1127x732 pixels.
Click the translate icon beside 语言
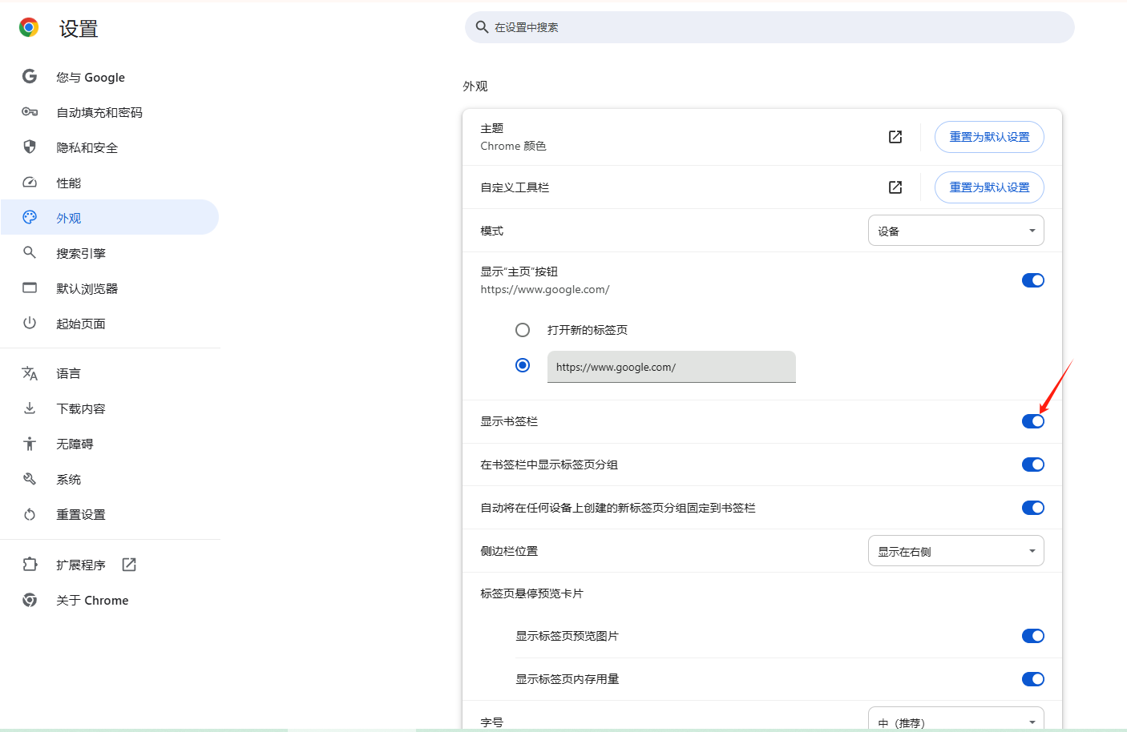pyautogui.click(x=30, y=373)
